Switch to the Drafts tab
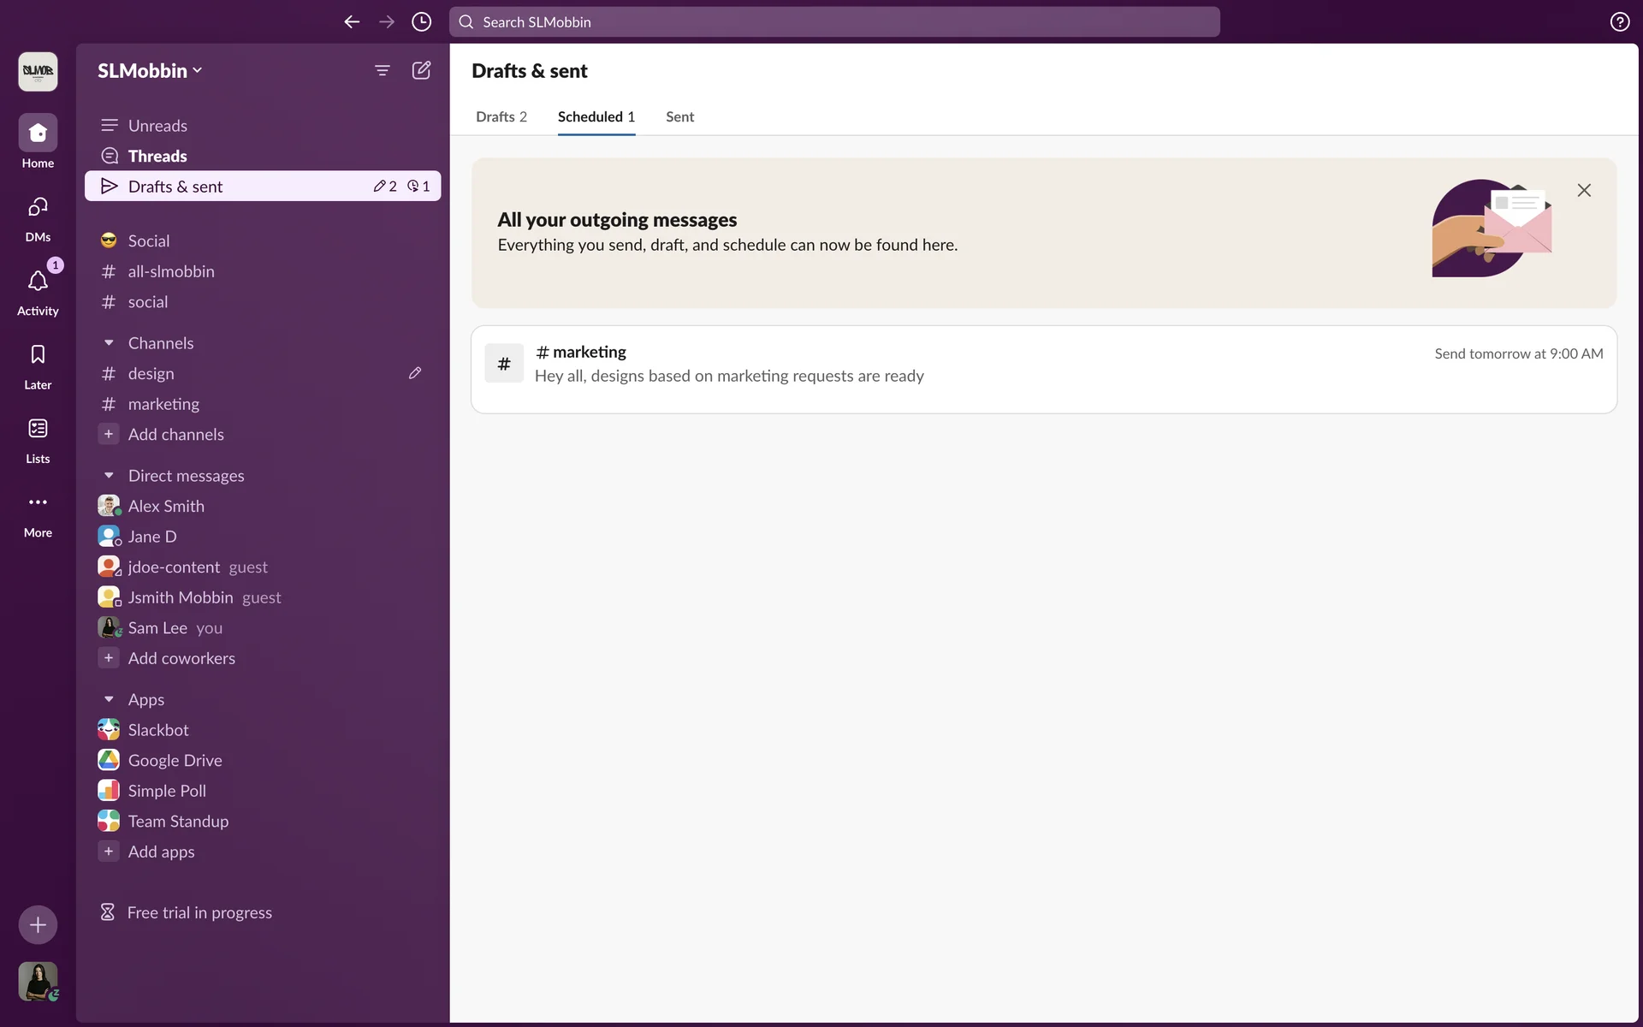Image resolution: width=1643 pixels, height=1027 pixels. pos(501,117)
